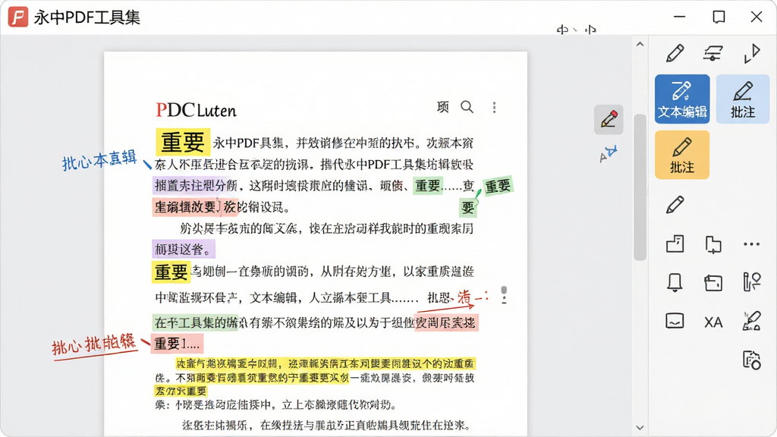Viewport: 777px width, 437px height.
Task: Click the arrow-with-triangle icon at top right panel
Action: coord(752,53)
